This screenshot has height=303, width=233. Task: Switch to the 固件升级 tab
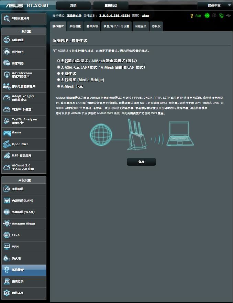pos(92,26)
